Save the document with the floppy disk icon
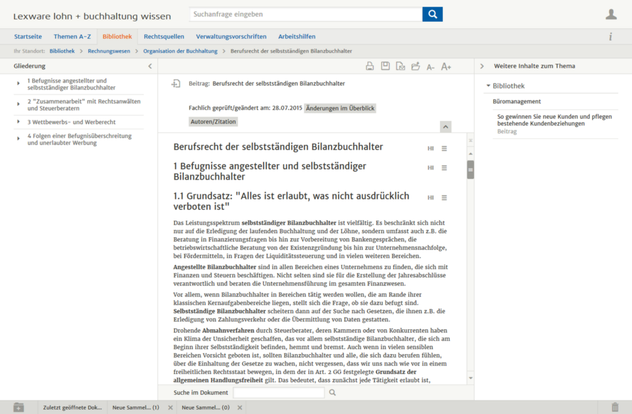632x414 pixels. click(x=385, y=66)
